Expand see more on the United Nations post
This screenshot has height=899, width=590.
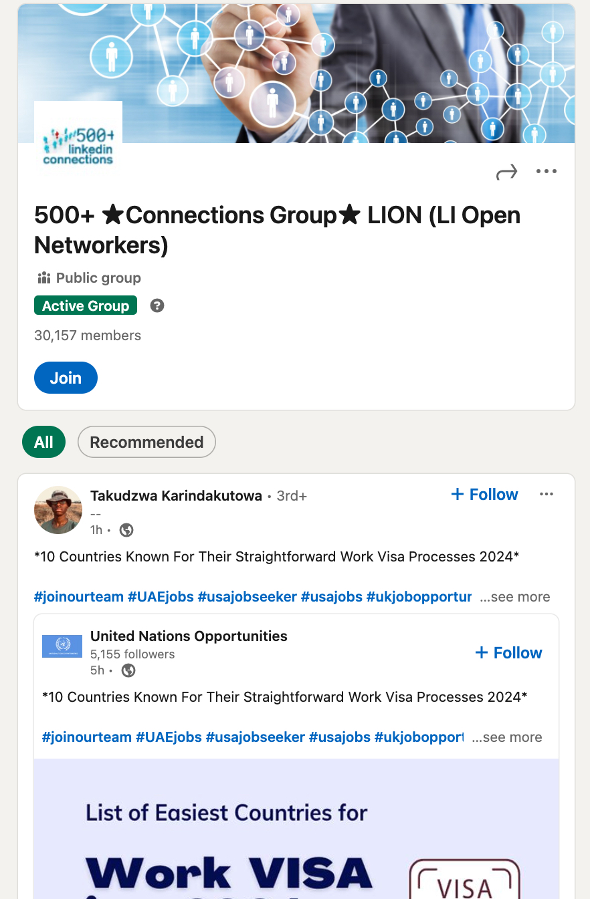(506, 737)
